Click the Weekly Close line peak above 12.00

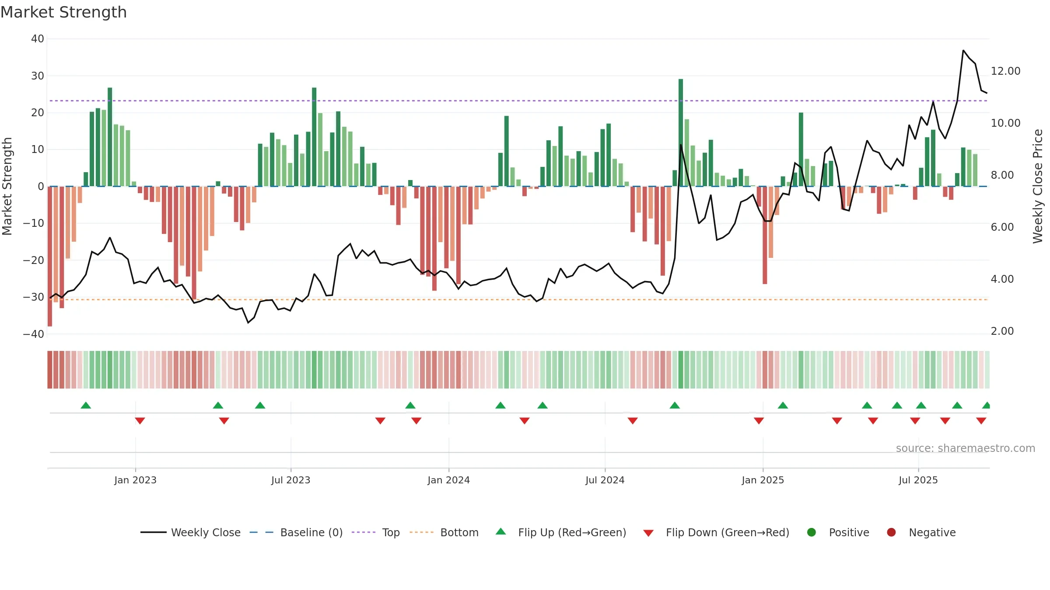[963, 51]
